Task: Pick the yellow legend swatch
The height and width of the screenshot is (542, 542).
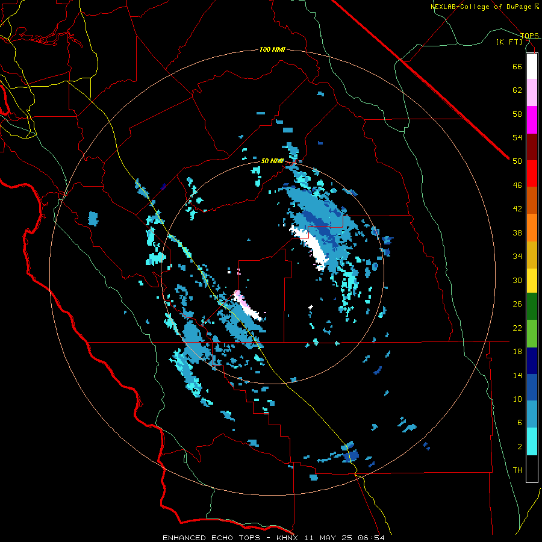Action: tap(532, 280)
